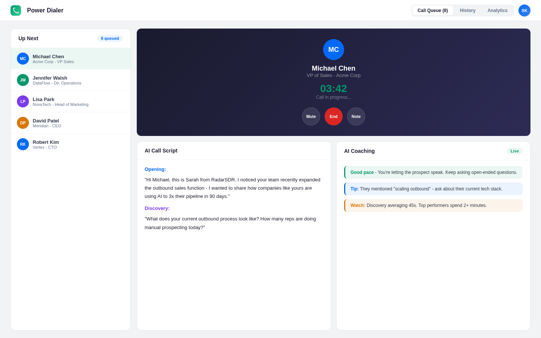Select Michael Chen in Up Next list
The height and width of the screenshot is (338, 541).
coord(71,59)
